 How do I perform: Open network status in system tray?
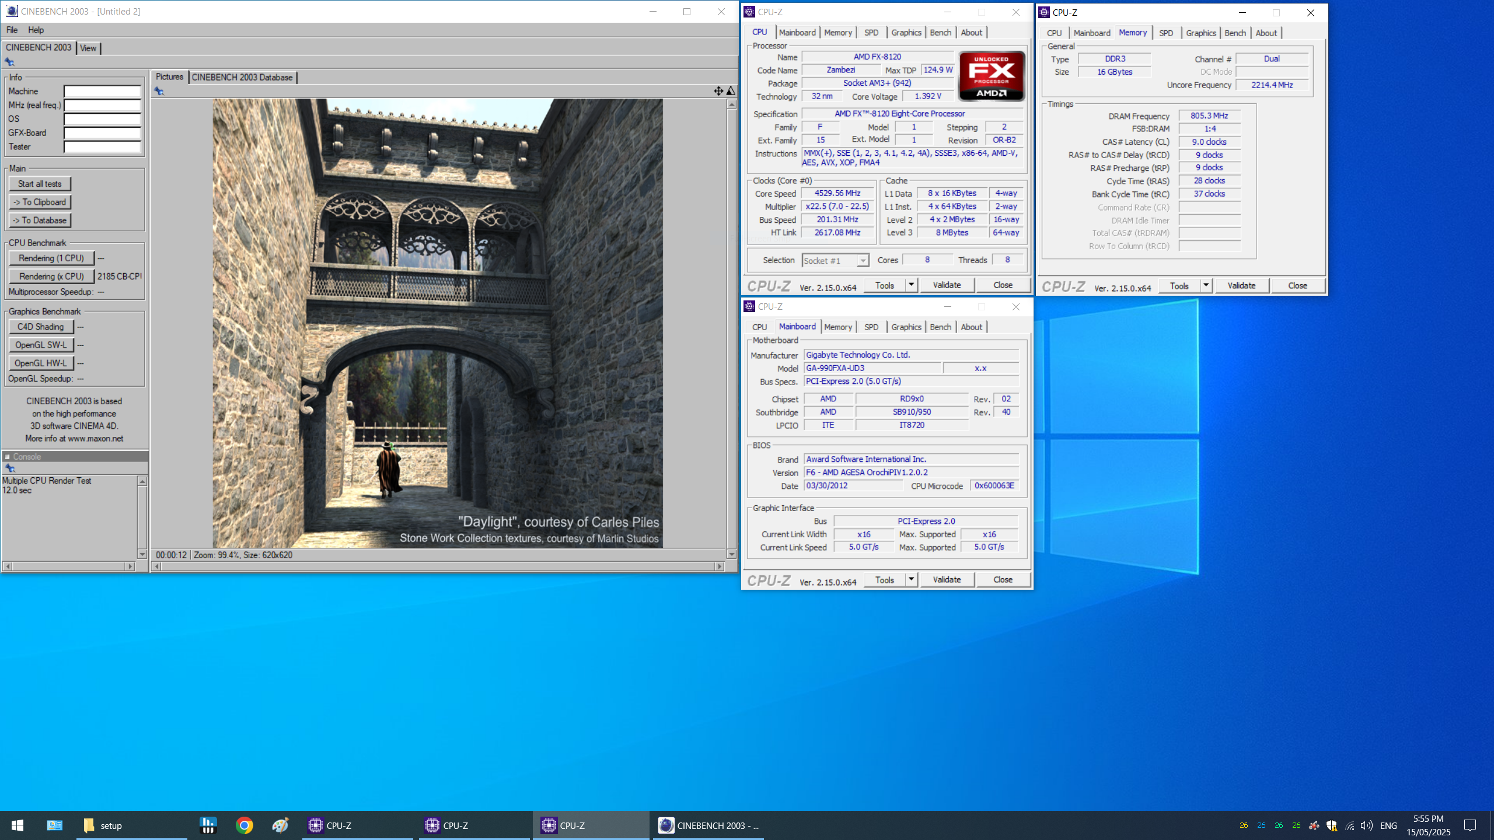[1349, 825]
